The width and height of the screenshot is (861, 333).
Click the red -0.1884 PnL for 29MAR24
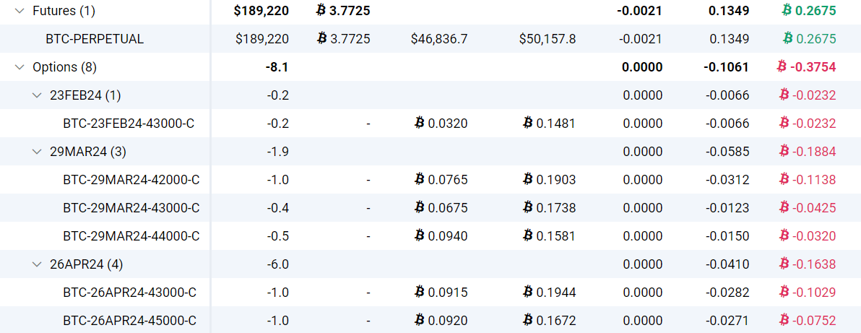[808, 152]
